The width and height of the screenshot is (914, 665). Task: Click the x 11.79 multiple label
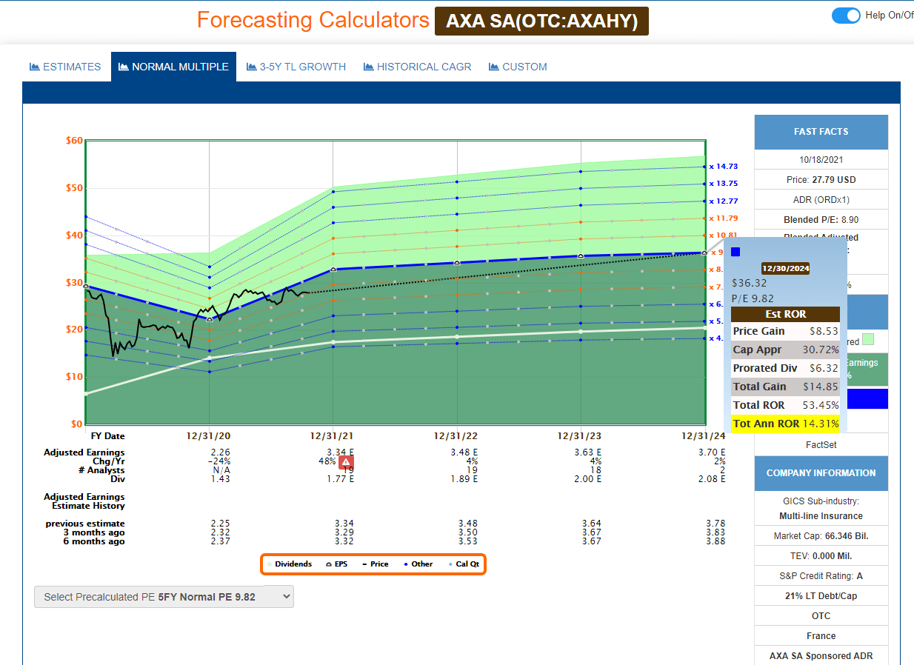(x=723, y=218)
